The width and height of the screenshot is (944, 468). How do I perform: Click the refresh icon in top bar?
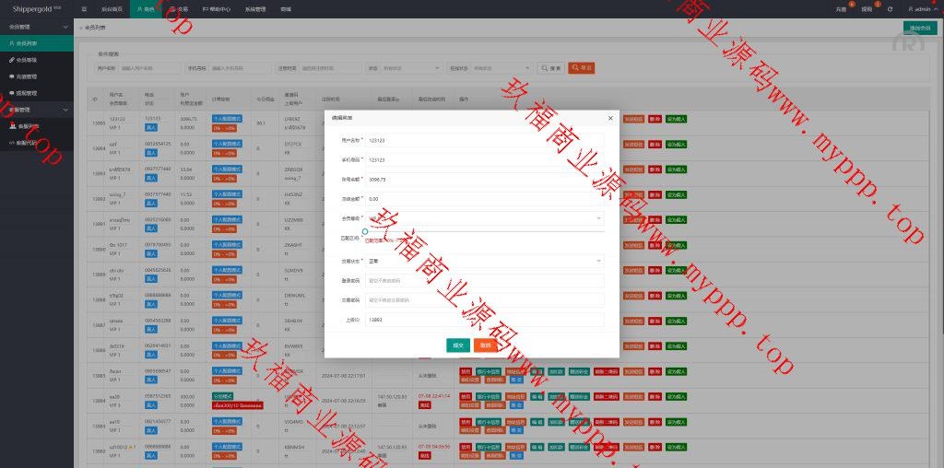(x=890, y=8)
